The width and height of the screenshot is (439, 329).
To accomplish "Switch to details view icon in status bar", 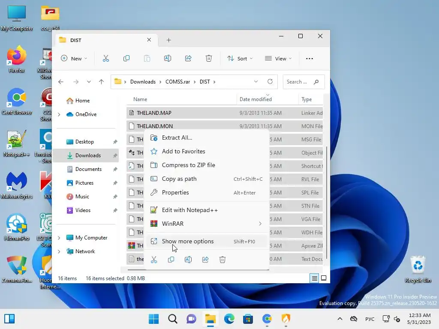I will [x=314, y=278].
